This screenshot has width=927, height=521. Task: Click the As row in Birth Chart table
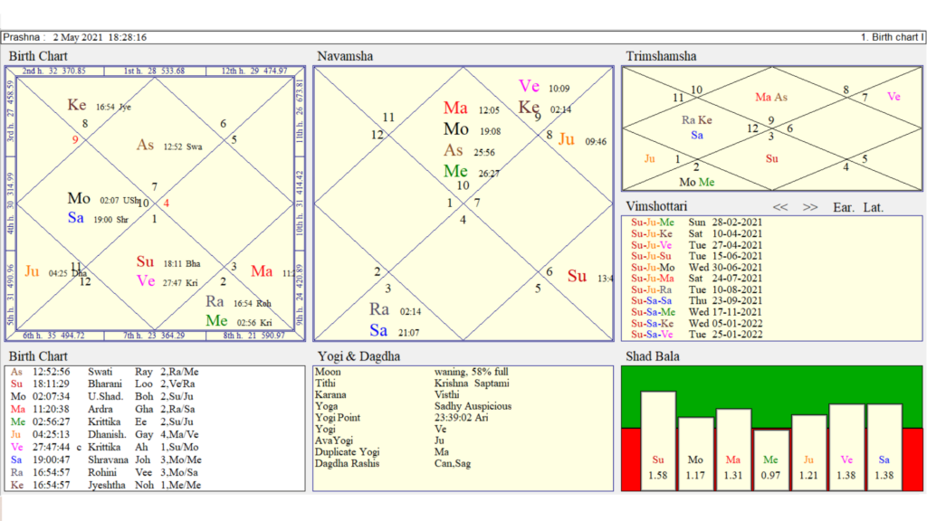[105, 372]
